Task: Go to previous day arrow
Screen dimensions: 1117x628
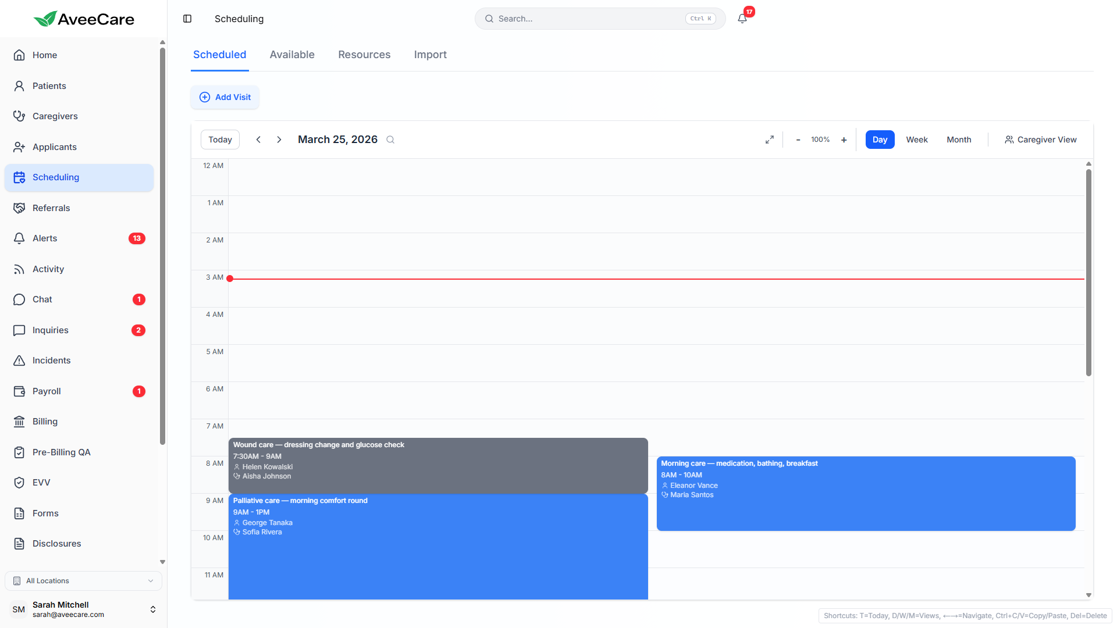Action: click(258, 140)
